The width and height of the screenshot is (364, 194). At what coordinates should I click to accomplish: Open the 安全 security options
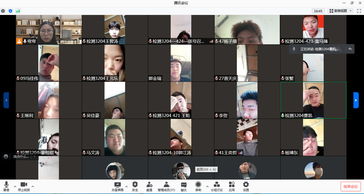coord(135,186)
